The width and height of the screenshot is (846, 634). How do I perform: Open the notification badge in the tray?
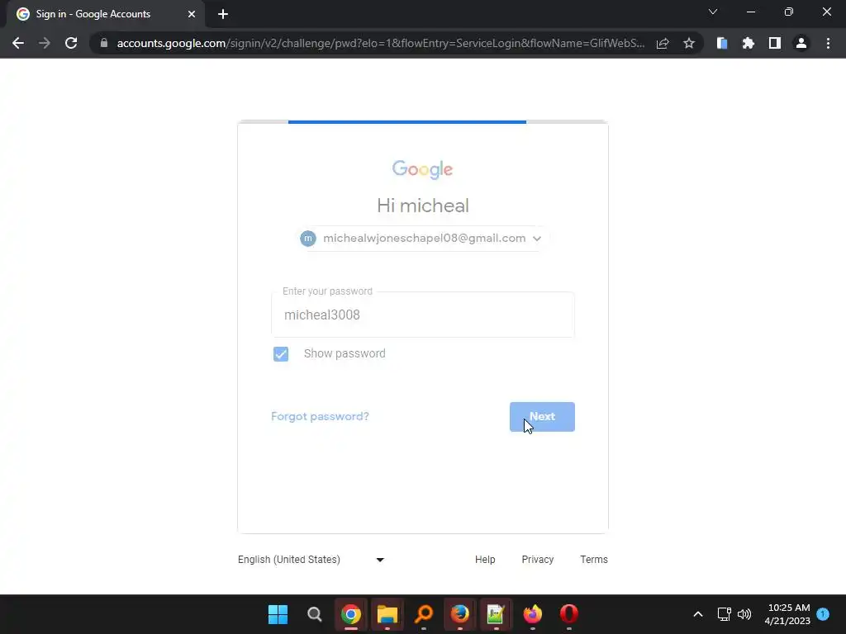(x=823, y=614)
